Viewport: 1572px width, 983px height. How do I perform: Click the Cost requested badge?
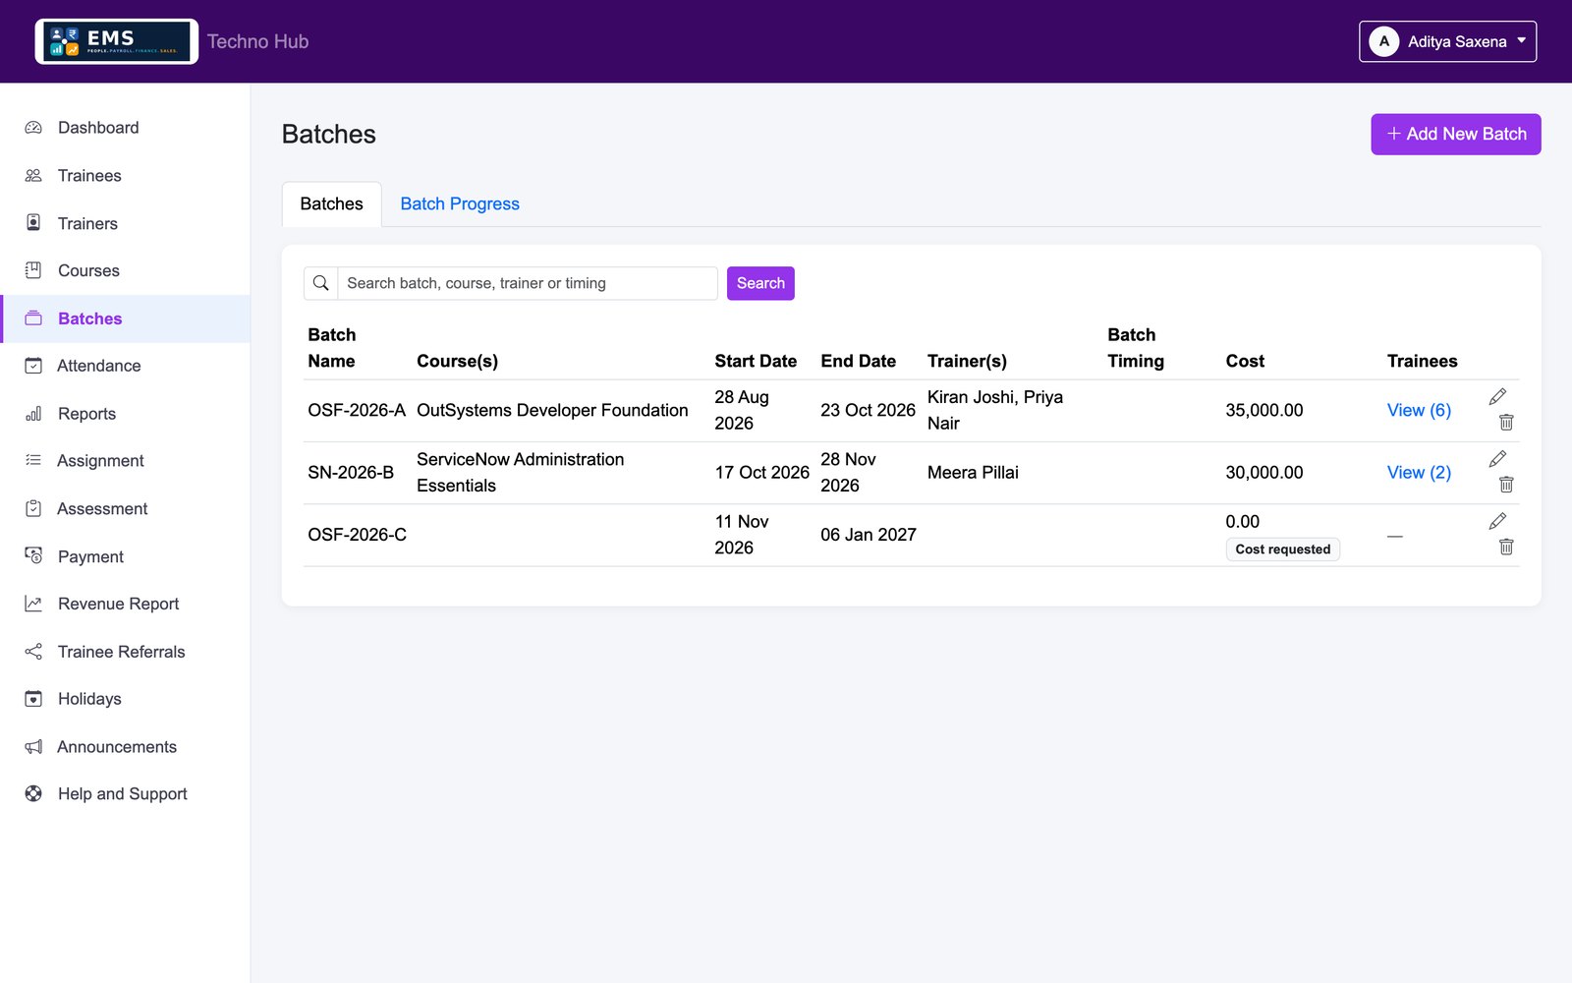(1283, 549)
